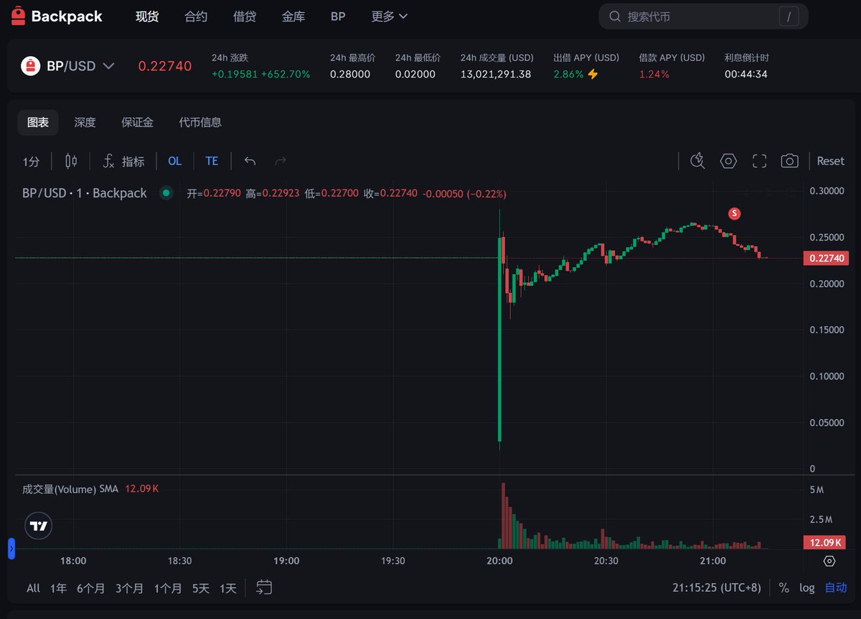Screen dimensions: 861x619
Task: Select the candlestick chart type icon
Action: click(x=70, y=161)
